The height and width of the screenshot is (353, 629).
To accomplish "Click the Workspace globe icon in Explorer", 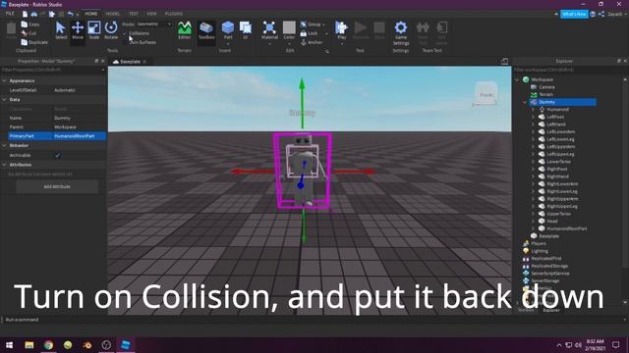I will click(526, 79).
